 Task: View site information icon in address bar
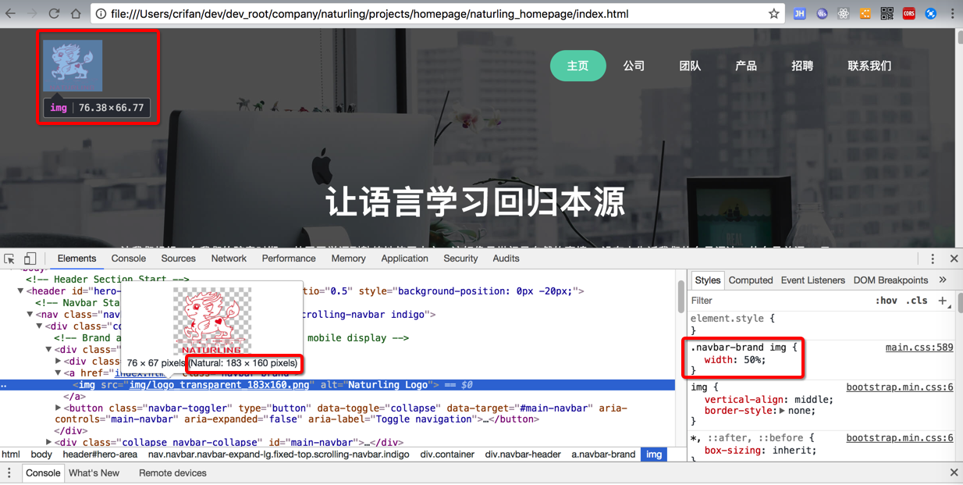point(101,13)
